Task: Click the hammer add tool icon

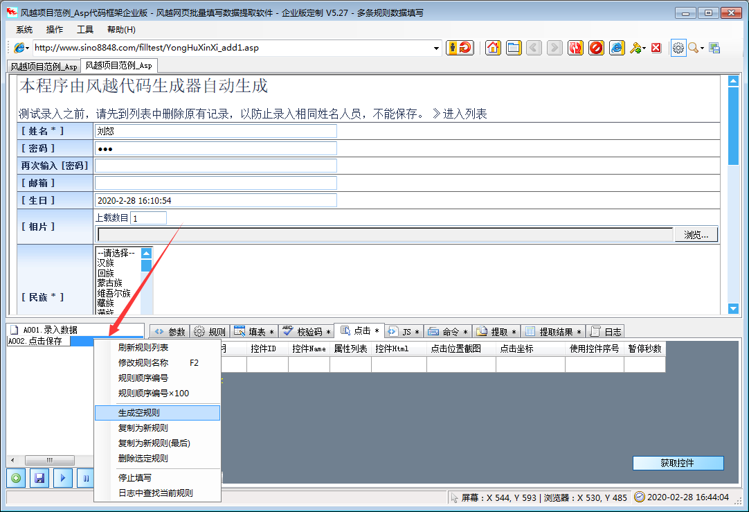Action: [635, 48]
